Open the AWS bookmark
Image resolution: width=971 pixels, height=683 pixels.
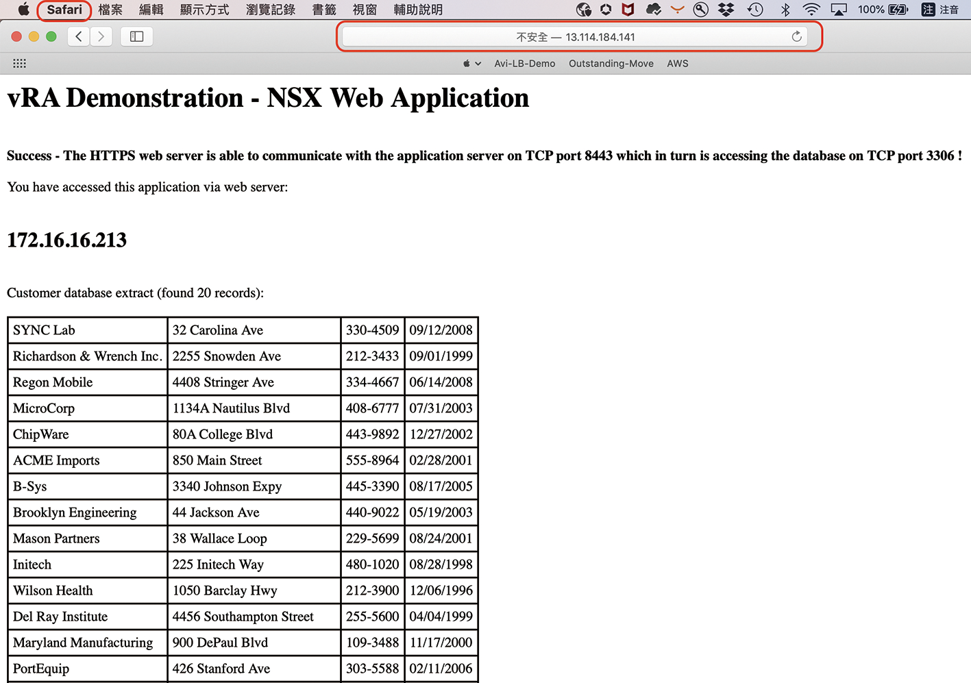tap(678, 64)
